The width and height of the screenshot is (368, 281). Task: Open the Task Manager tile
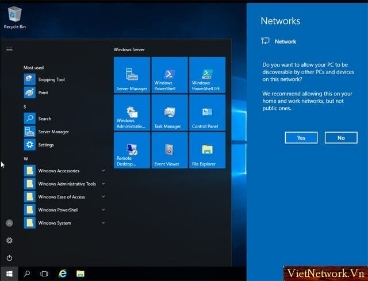[170, 113]
